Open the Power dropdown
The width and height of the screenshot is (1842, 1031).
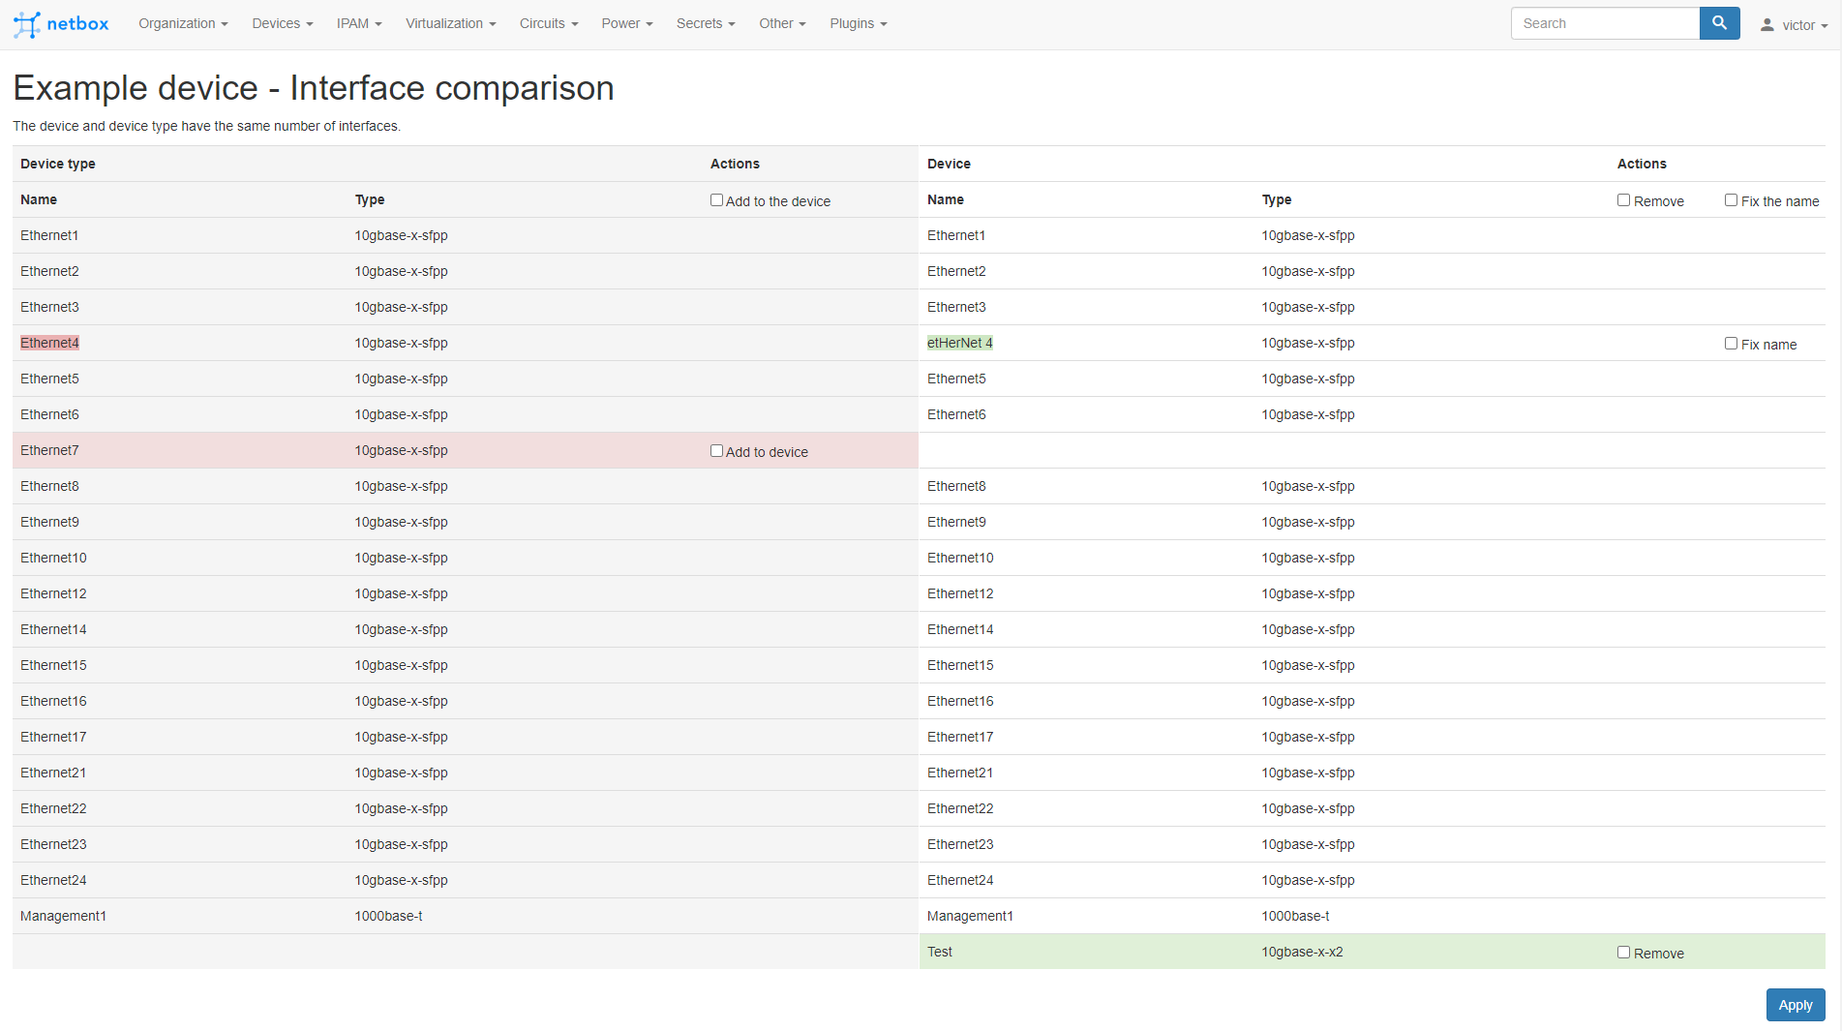tap(627, 23)
